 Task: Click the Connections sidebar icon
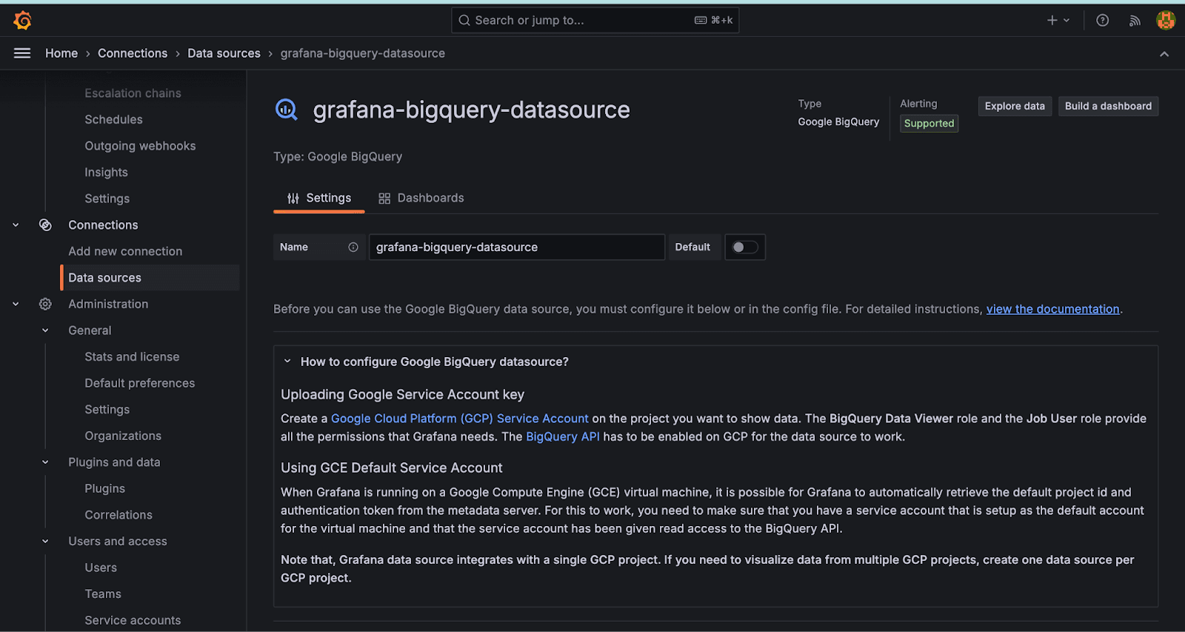click(45, 225)
